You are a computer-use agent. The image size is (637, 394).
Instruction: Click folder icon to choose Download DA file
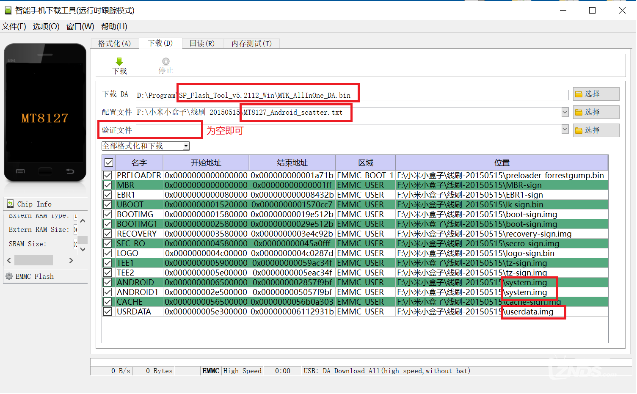tap(579, 94)
